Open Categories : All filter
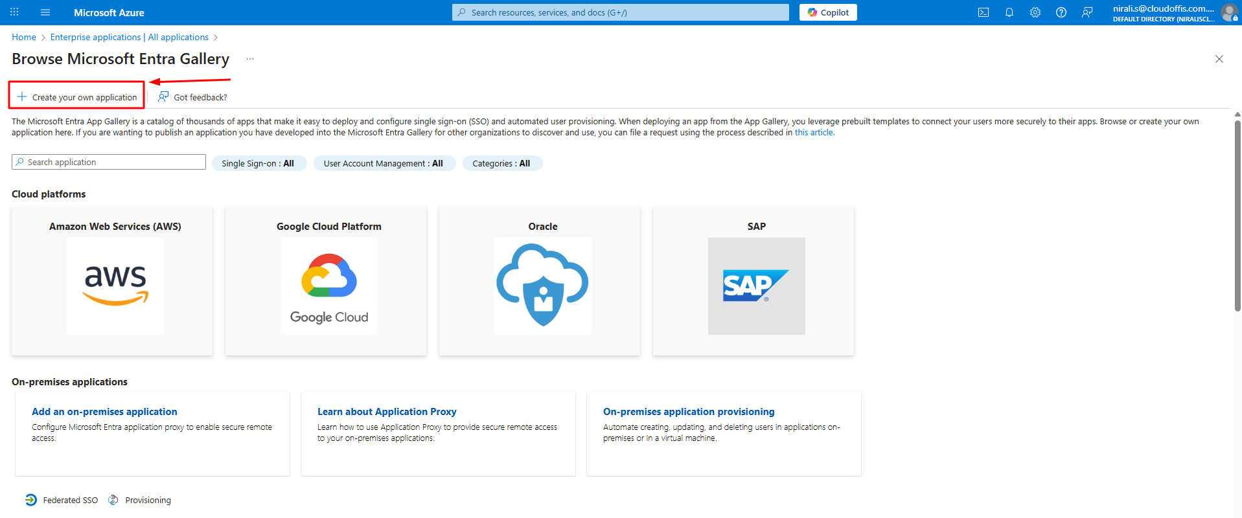This screenshot has height=518, width=1242. tap(502, 163)
